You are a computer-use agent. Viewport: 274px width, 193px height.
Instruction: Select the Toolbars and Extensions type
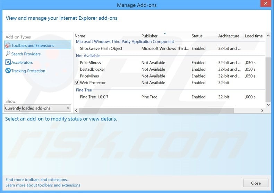click(x=37, y=45)
